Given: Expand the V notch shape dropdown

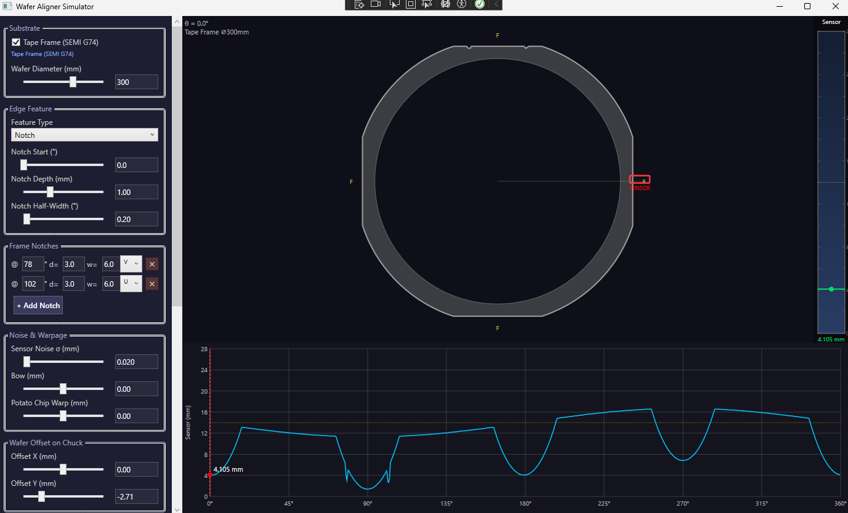Looking at the screenshot, I should 131,264.
